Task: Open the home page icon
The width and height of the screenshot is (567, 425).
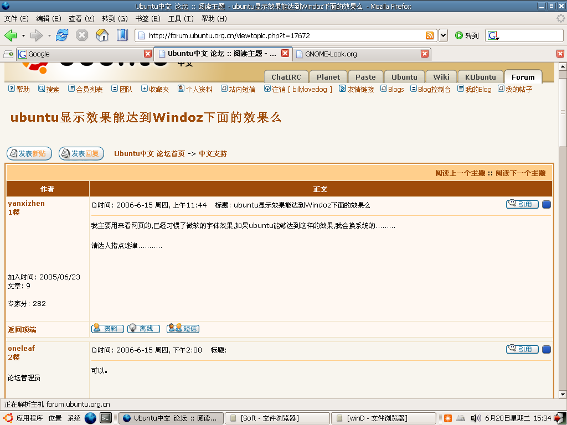Action: (x=102, y=35)
